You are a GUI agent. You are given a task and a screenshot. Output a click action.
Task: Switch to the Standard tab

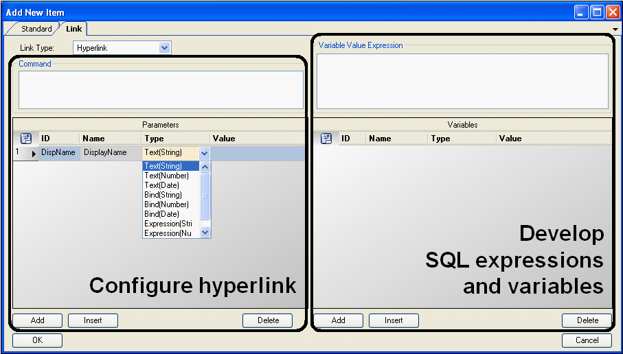tap(36, 29)
